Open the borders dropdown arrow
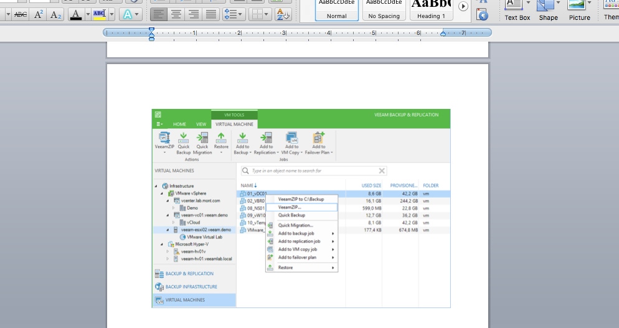 (x=267, y=15)
